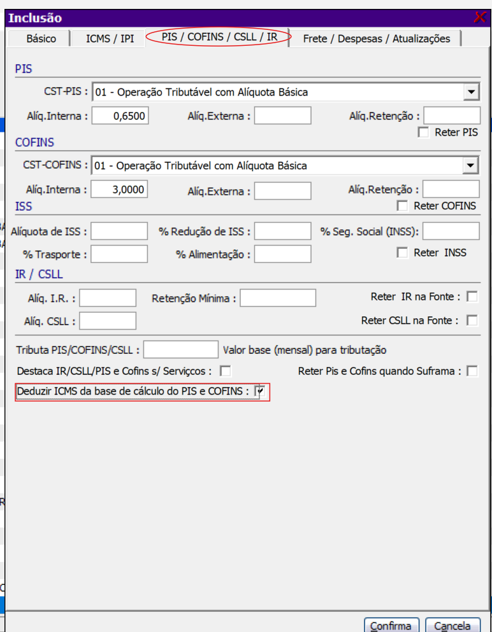Click the Tributa PIS/COFINS/CSLL value field

181,349
